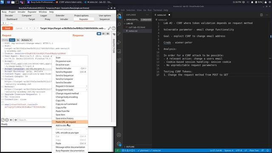Open csrf-lab-02.html in Explorer
The image size is (272, 153).
click(x=137, y=27)
